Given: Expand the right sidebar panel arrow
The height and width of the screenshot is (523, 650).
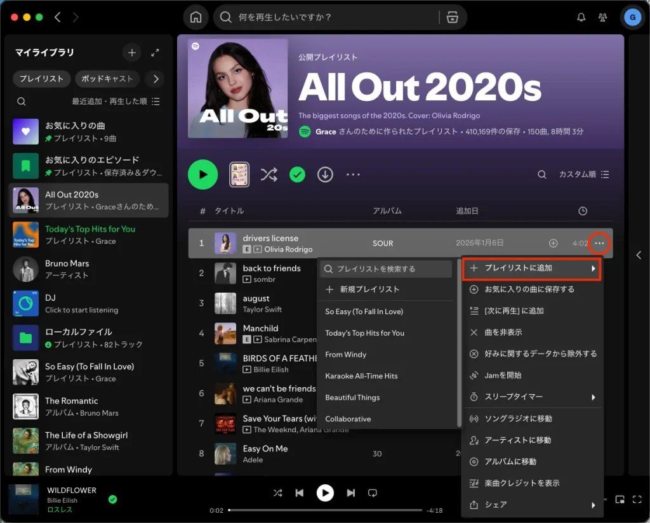Looking at the screenshot, I should (639, 255).
